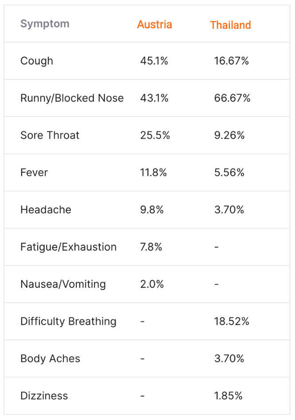This screenshot has height=420, width=295.
Task: Click the 43.1% value for Austria
Action: 154,98
